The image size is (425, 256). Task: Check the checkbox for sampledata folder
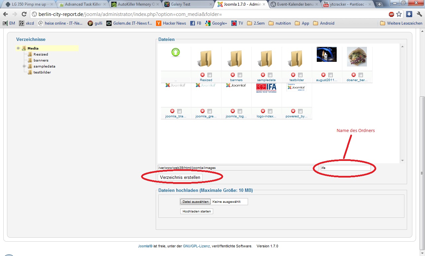(270, 75)
